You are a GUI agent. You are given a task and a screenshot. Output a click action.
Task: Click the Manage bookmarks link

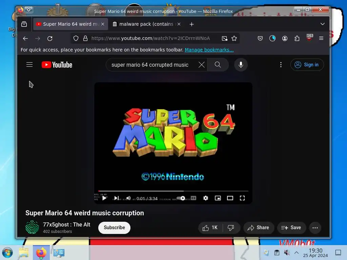(x=209, y=50)
